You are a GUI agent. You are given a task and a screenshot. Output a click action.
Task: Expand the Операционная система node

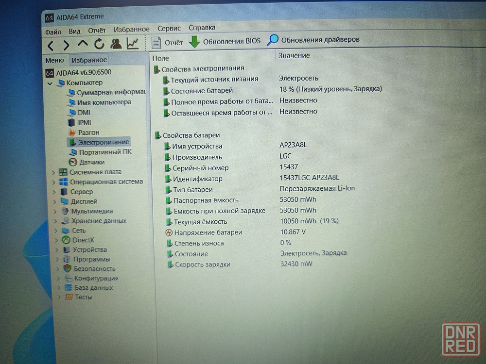pyautogui.click(x=54, y=182)
